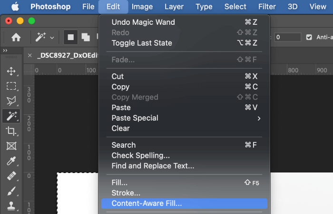Select the Brush tool
This screenshot has height=214, width=333.
click(11, 192)
